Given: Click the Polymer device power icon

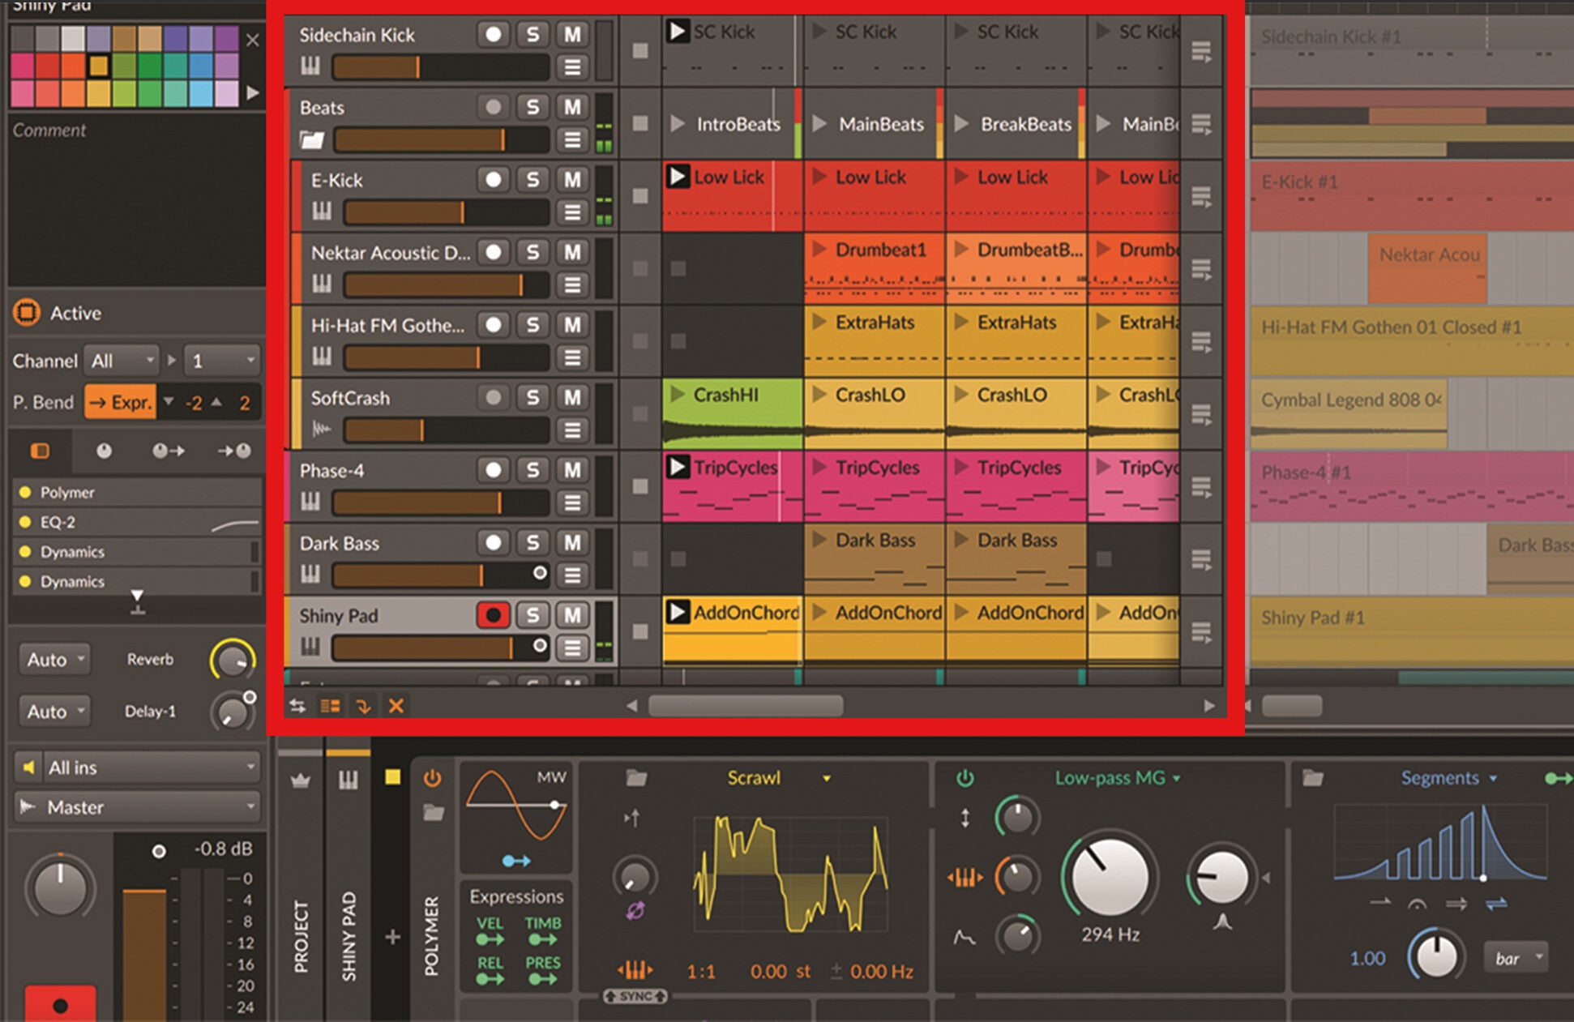Looking at the screenshot, I should pos(432,778).
